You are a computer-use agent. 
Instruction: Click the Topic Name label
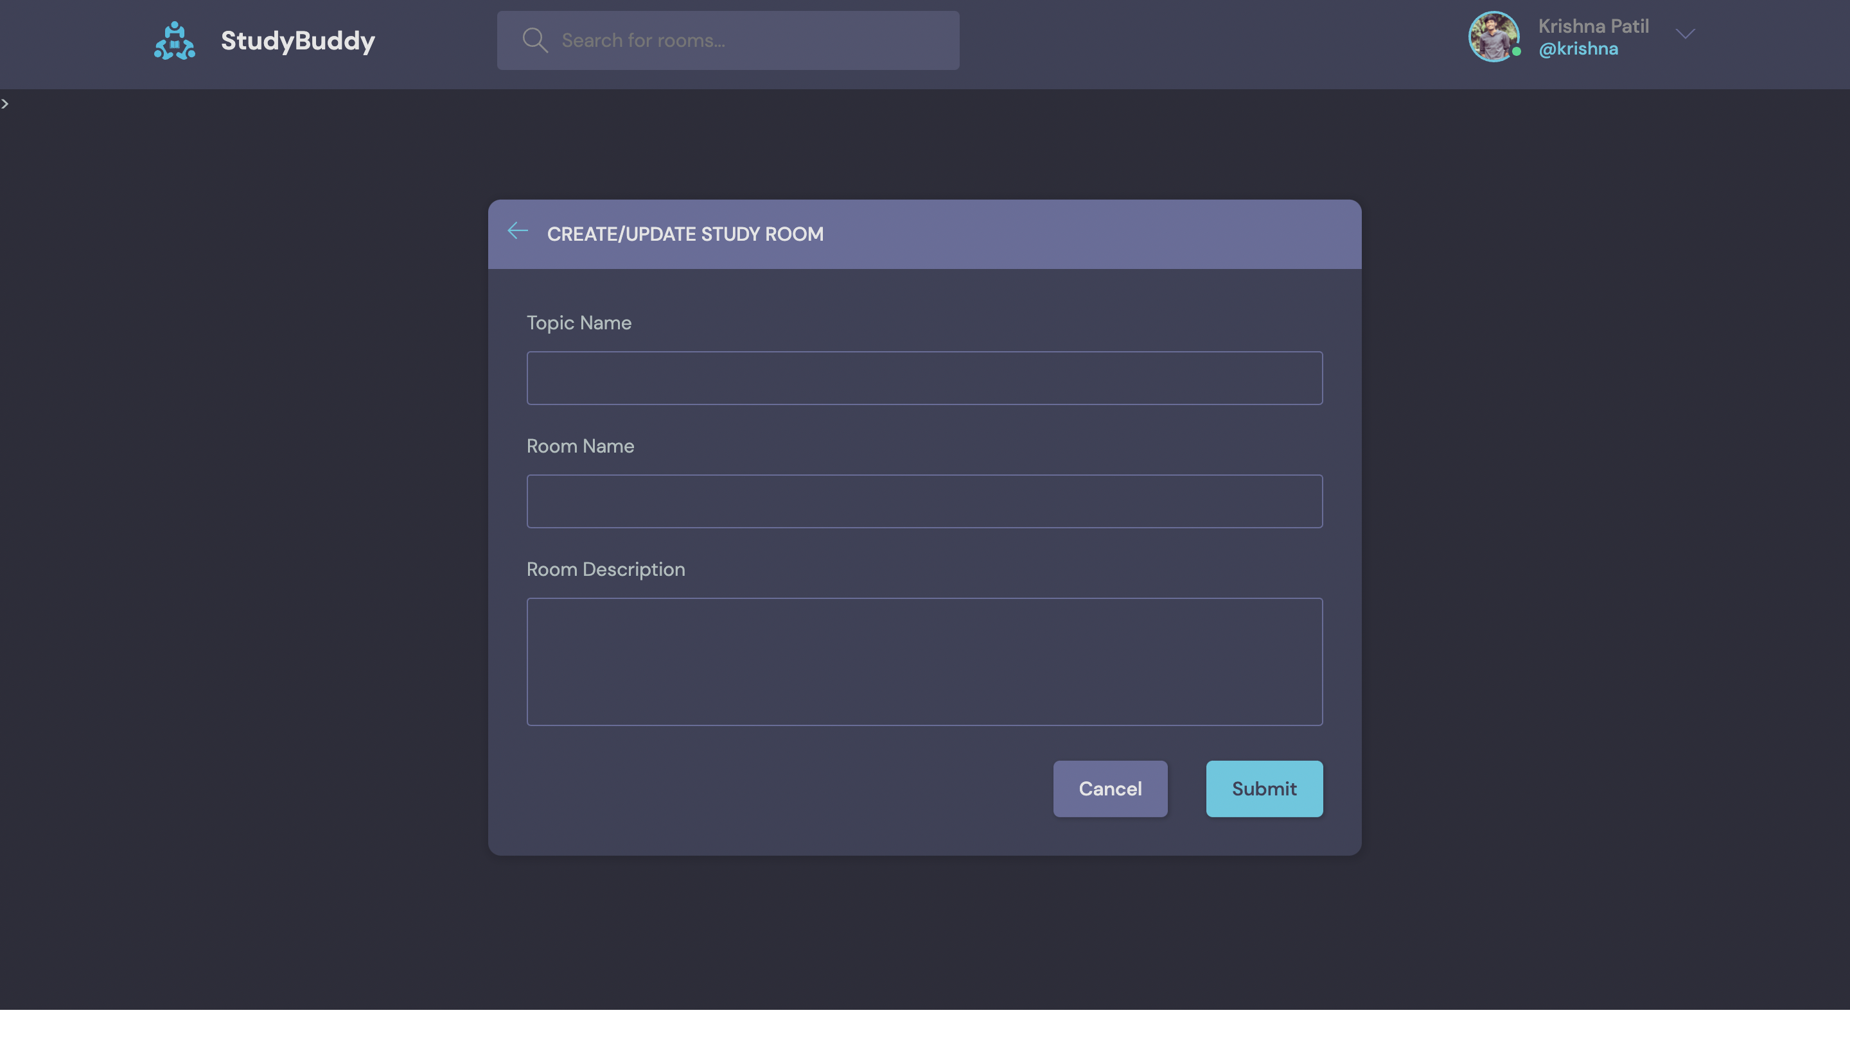pyautogui.click(x=579, y=323)
